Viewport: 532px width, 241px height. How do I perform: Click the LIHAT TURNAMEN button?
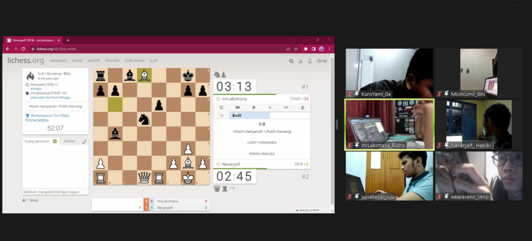tap(262, 142)
